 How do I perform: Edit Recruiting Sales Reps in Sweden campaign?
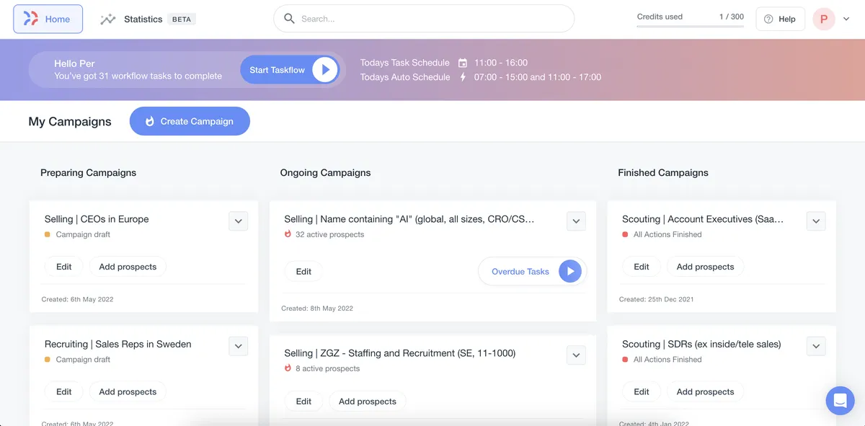click(x=64, y=392)
